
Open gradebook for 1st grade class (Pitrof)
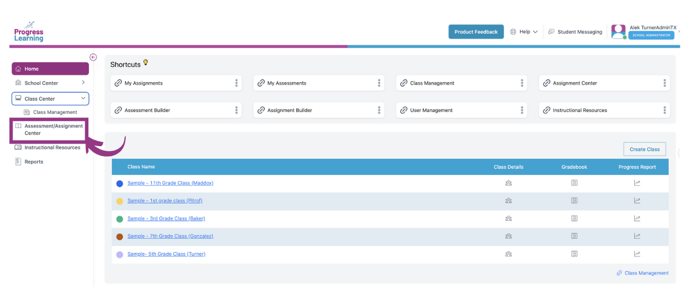pos(574,201)
